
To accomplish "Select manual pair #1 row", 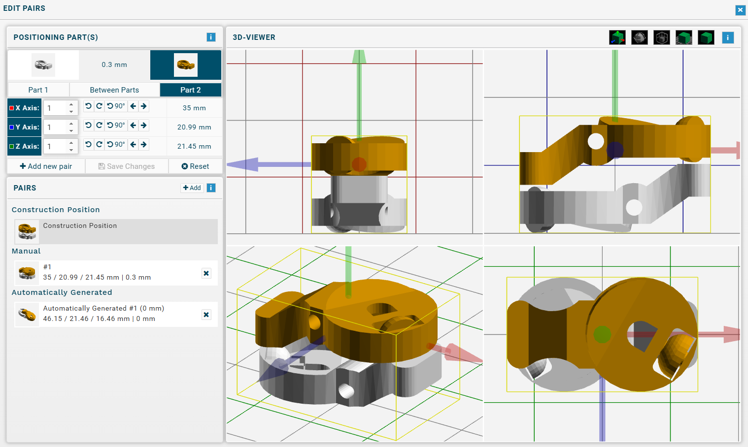I will (x=116, y=273).
